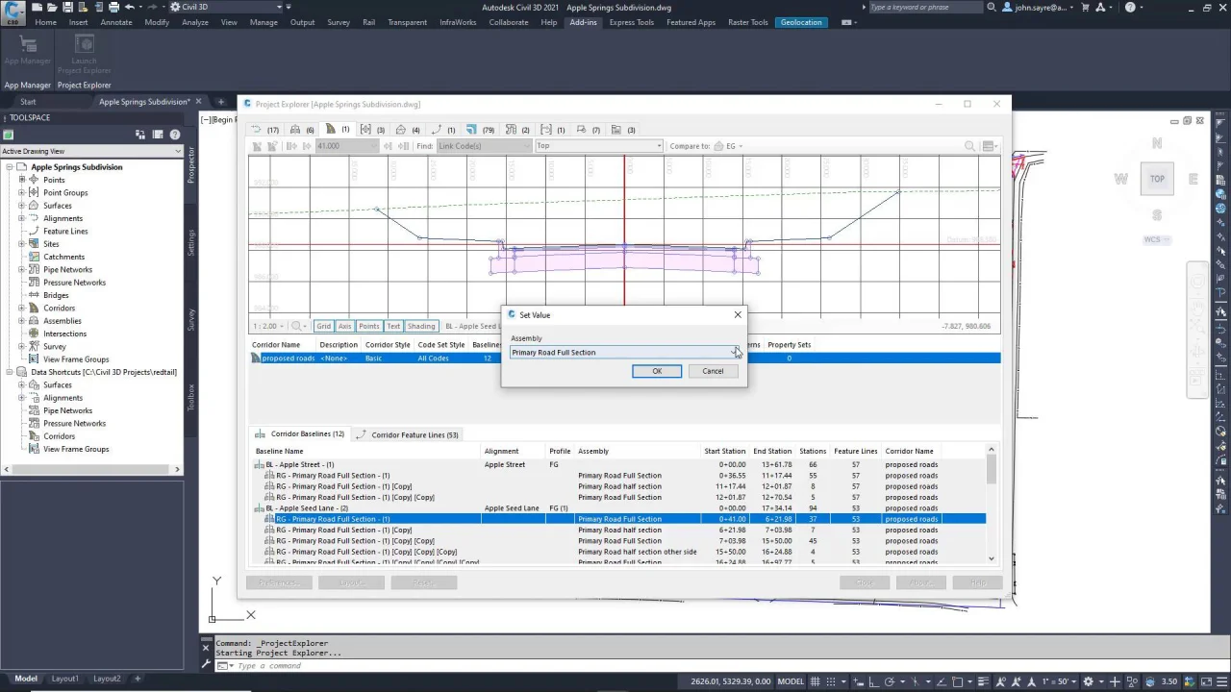
Task: Toggle grid display icon in status bar
Action: pos(816,681)
